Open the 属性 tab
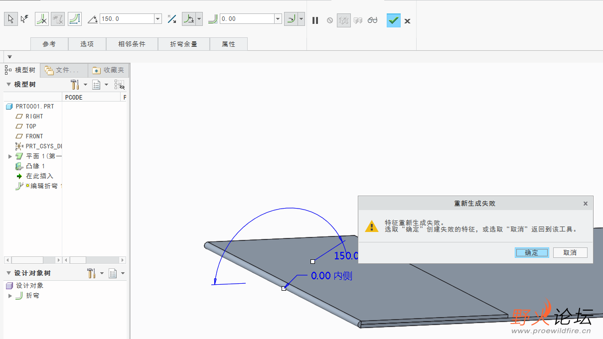603x339 pixels. 229,44
